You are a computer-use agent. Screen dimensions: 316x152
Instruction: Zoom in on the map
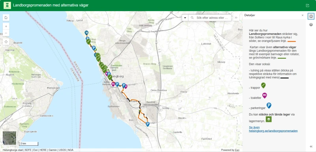coord(6,26)
